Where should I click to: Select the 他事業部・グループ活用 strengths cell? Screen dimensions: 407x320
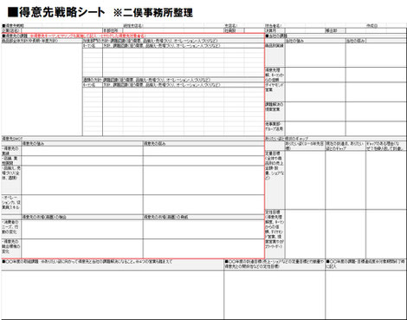[x=315, y=128]
